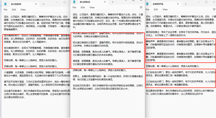Click the Notepad icon in 春天的韵律 window
The width and height of the screenshot is (216, 118).
point(5,4)
